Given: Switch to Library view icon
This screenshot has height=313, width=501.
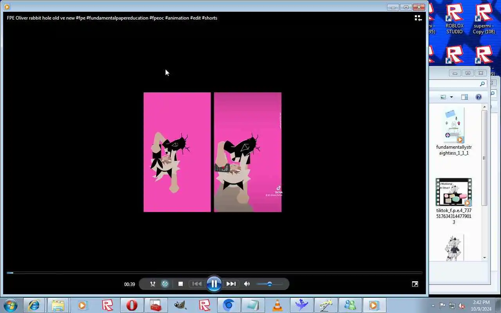Looking at the screenshot, I should pos(418,18).
